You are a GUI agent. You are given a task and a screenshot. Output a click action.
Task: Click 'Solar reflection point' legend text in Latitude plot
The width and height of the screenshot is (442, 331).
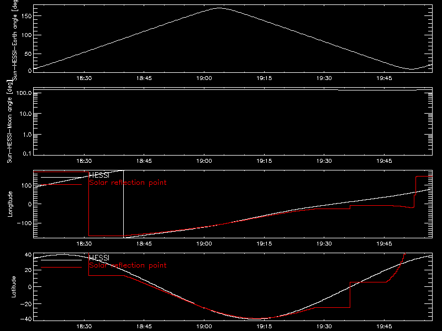tap(128, 265)
